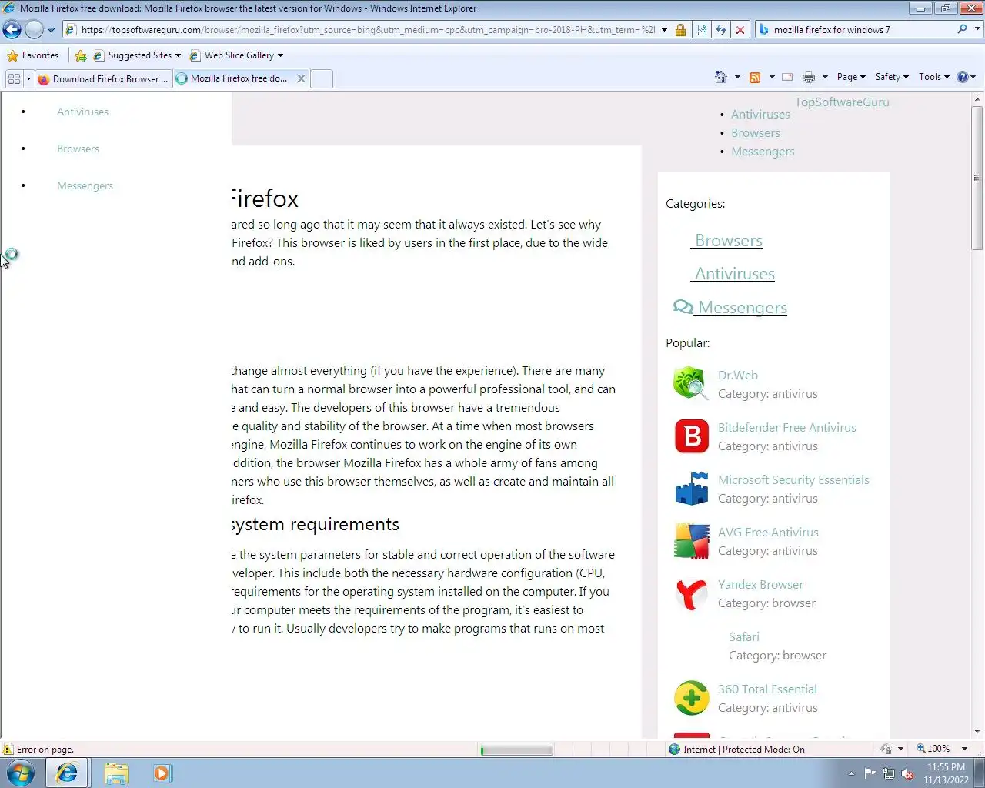Click the Help question mark icon
The height and width of the screenshot is (788, 985).
(x=962, y=77)
